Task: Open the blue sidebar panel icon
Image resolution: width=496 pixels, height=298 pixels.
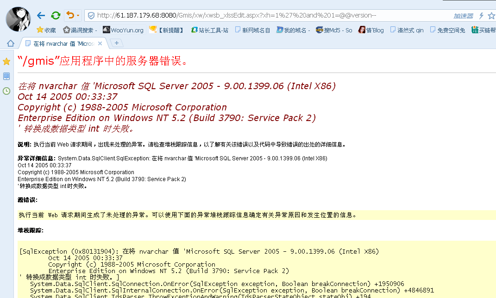Action: (x=6, y=76)
